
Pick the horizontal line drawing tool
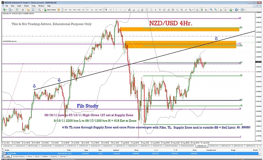(121, 10)
